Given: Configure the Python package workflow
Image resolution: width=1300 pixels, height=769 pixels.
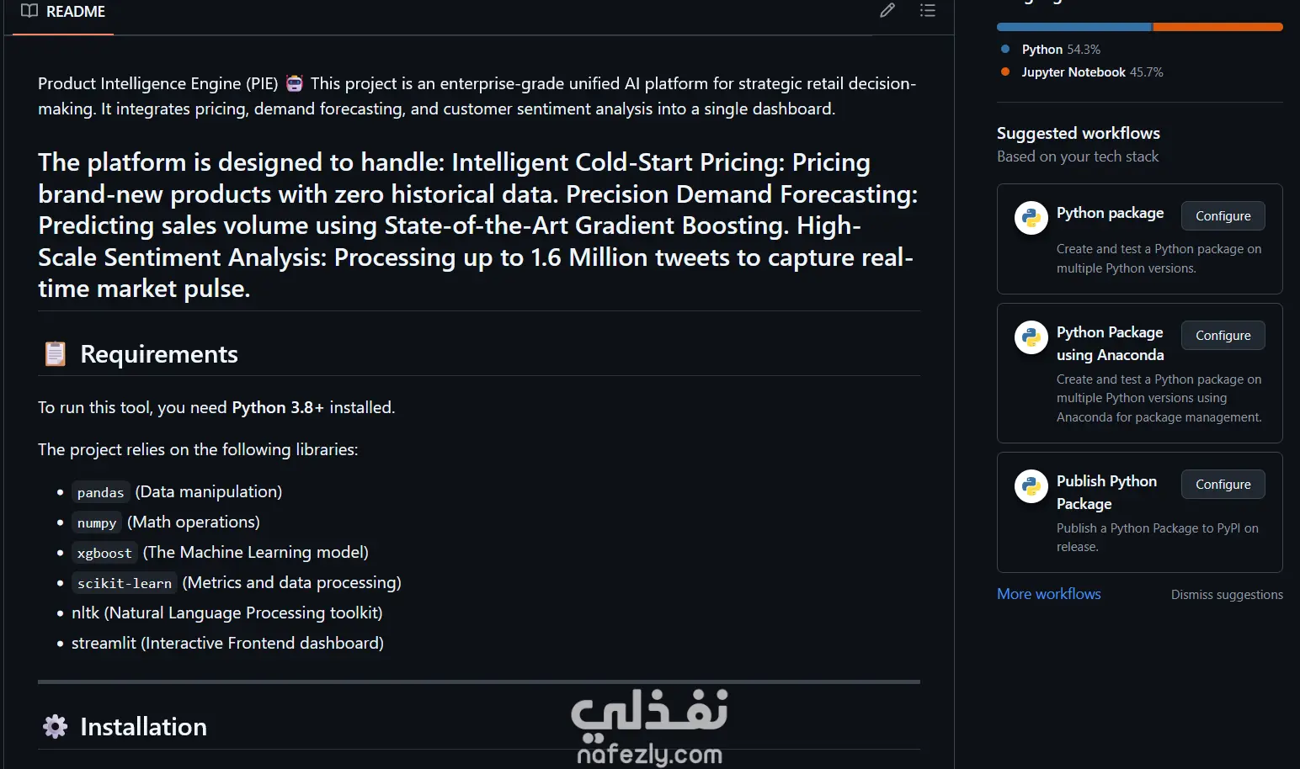Looking at the screenshot, I should [x=1223, y=216].
